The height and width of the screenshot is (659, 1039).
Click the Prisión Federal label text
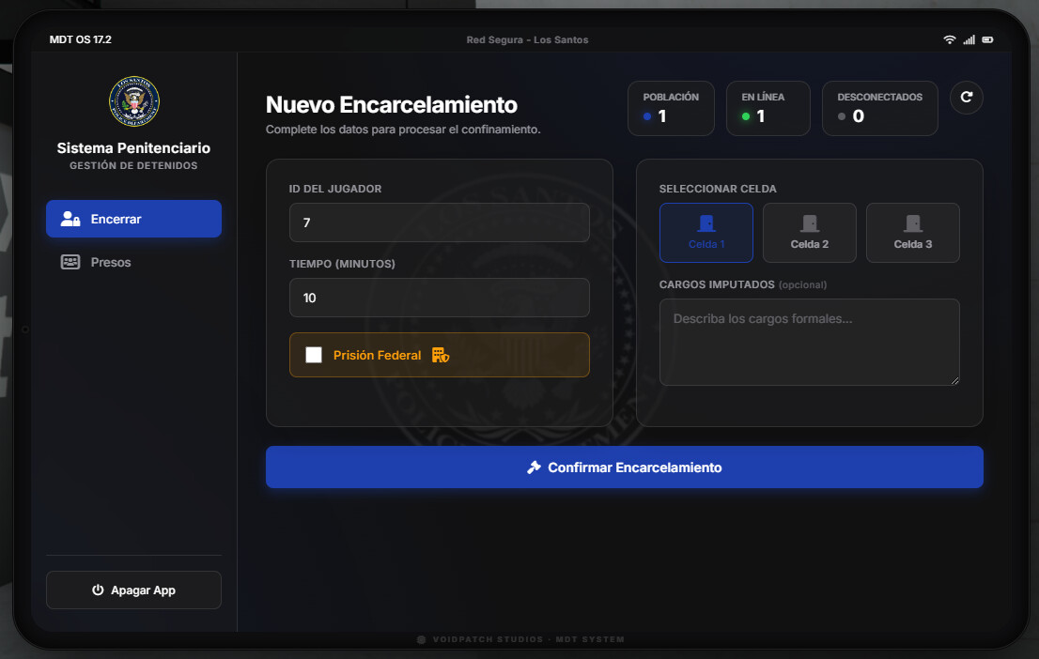(377, 355)
